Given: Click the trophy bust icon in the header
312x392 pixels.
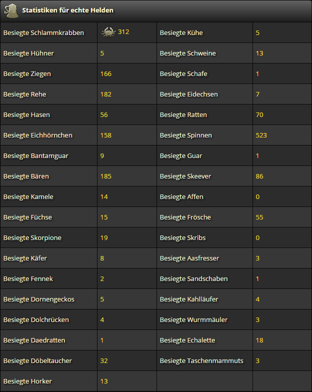Looking at the screenshot, I should 11,10.
